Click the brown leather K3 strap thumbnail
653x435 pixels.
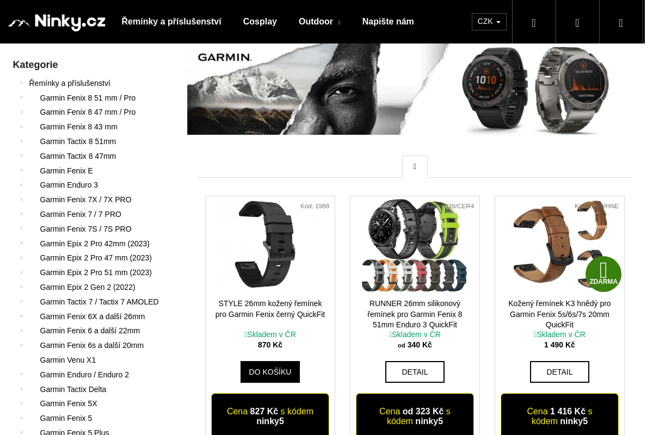coord(559,245)
